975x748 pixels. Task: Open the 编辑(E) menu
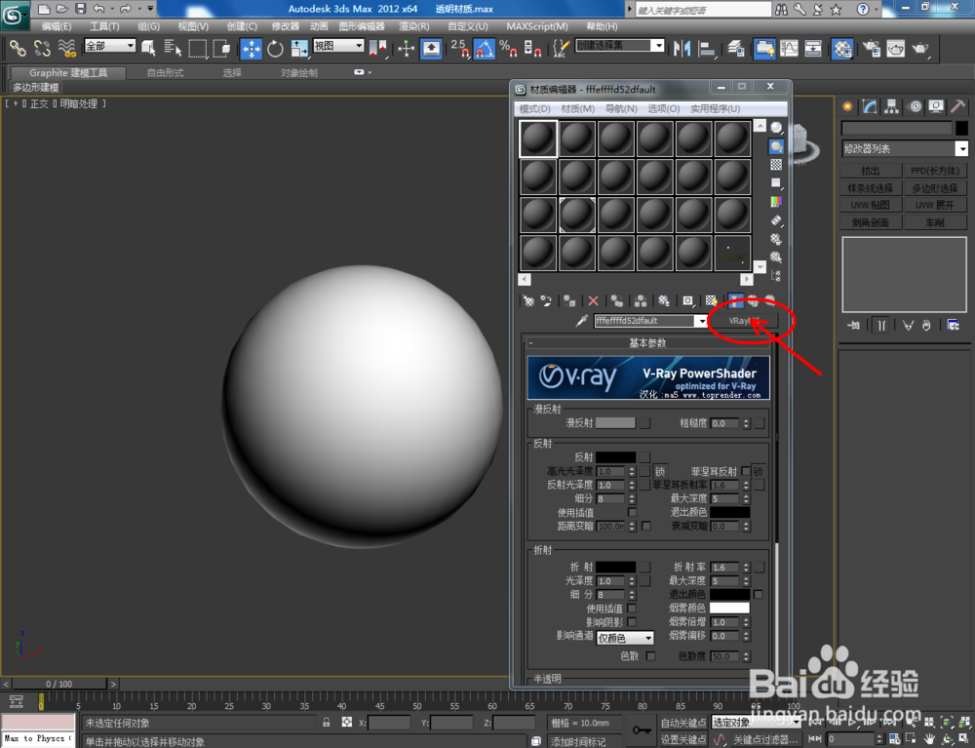click(56, 26)
